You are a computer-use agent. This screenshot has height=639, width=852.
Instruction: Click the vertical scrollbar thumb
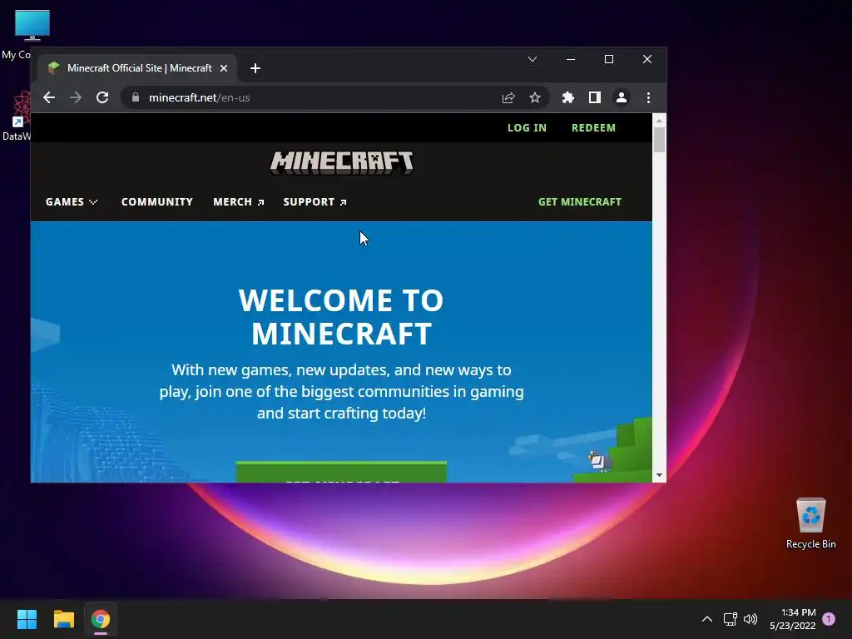tap(659, 140)
